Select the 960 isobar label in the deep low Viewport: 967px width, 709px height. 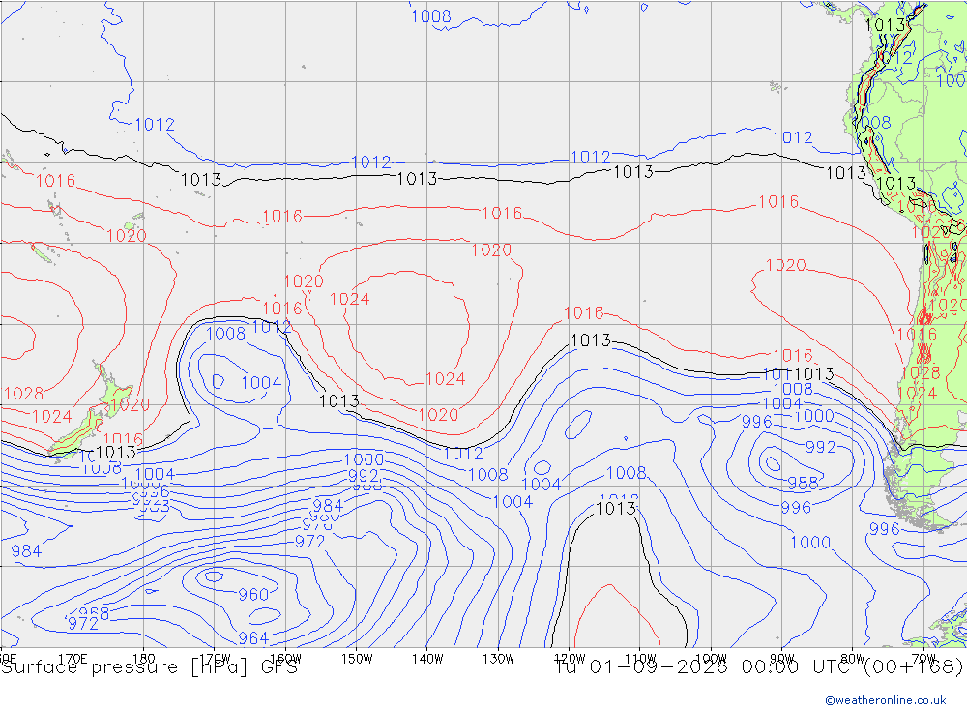pyautogui.click(x=253, y=594)
